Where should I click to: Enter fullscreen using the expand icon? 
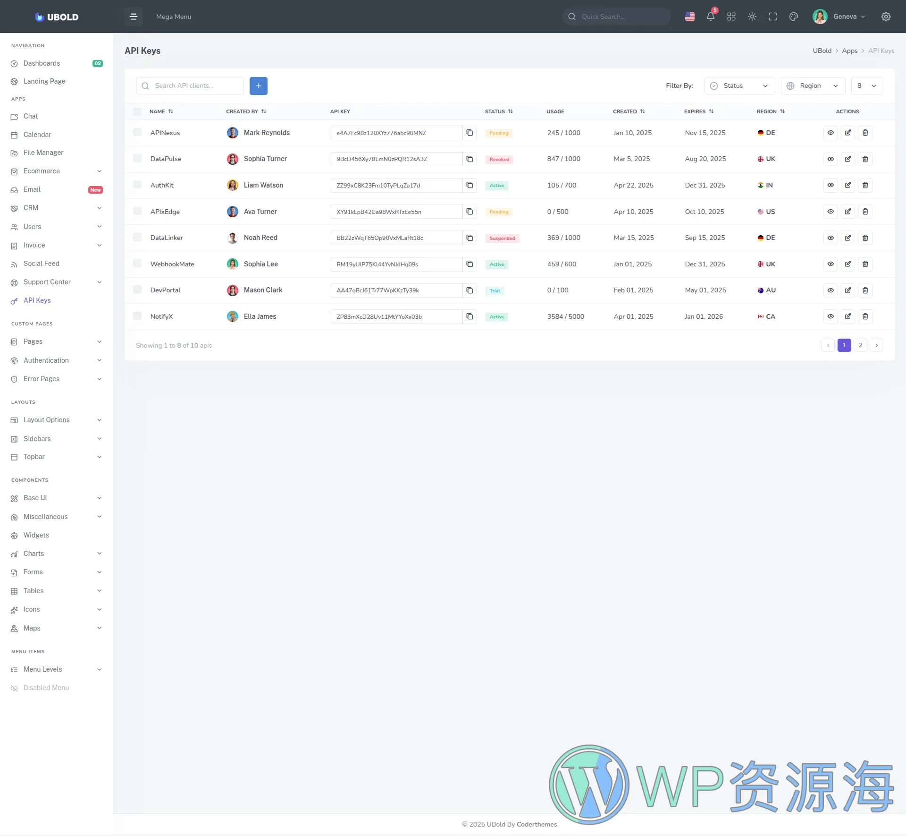pyautogui.click(x=773, y=17)
